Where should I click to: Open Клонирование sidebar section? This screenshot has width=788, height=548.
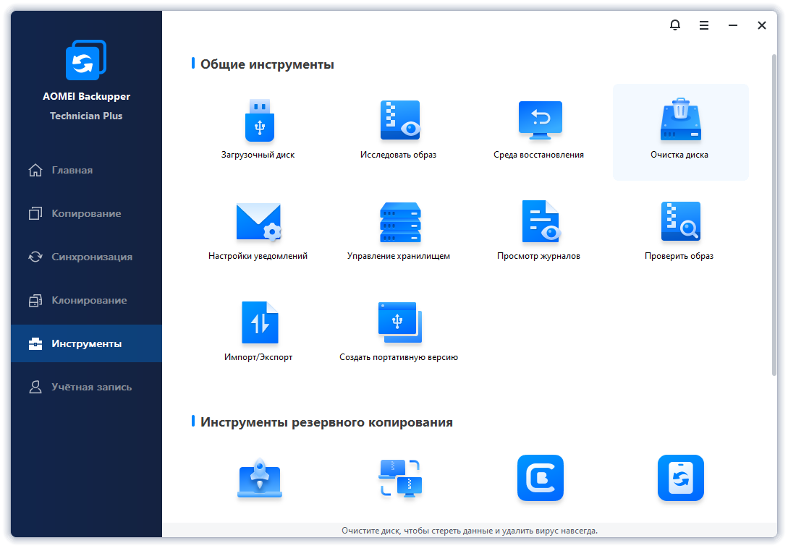coord(89,301)
